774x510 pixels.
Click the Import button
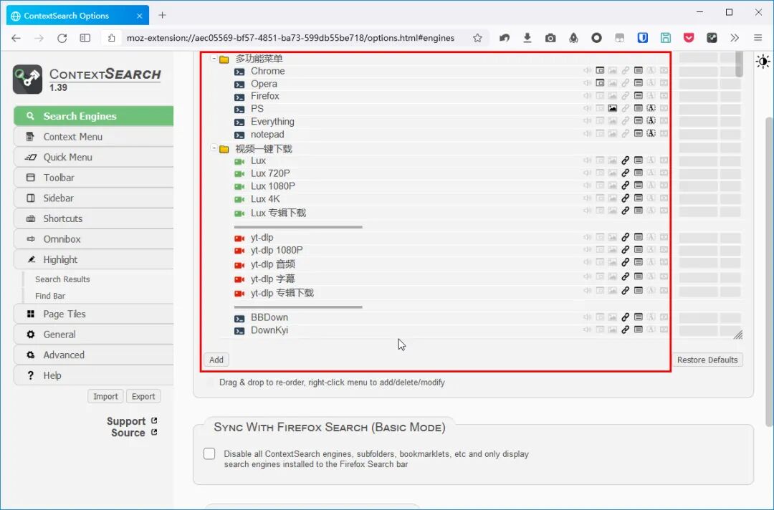[105, 397]
